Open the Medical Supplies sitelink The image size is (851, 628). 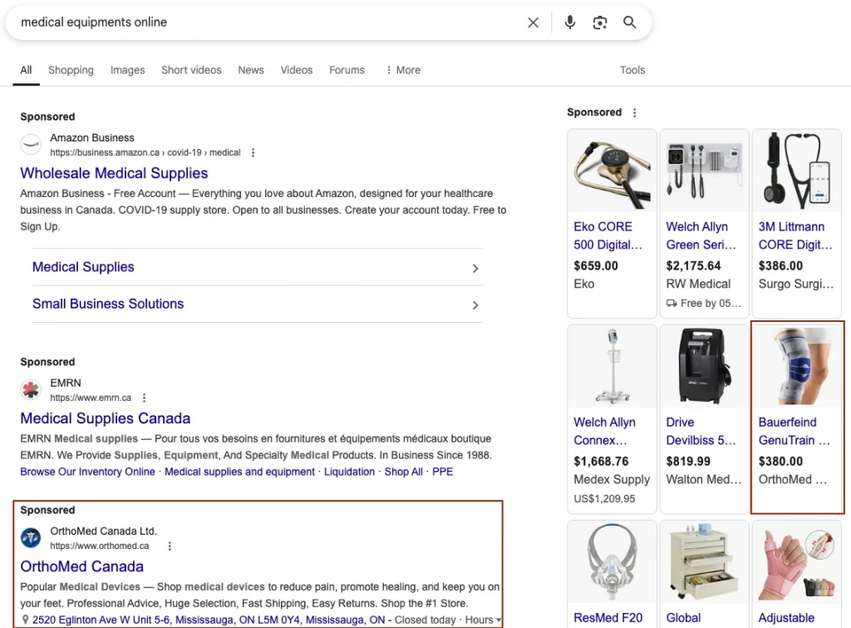[83, 267]
